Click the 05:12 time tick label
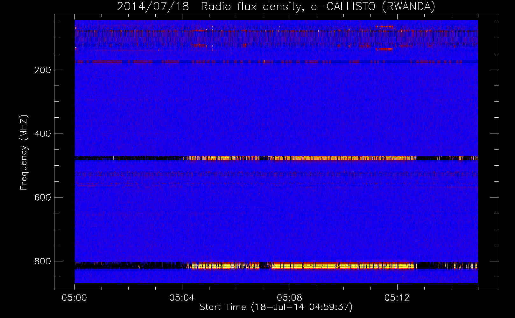Screen dimensions: 515x318 pyautogui.click(x=397, y=298)
